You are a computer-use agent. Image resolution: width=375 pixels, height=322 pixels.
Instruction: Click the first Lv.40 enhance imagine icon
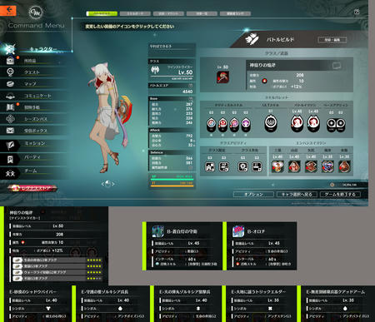point(277,166)
